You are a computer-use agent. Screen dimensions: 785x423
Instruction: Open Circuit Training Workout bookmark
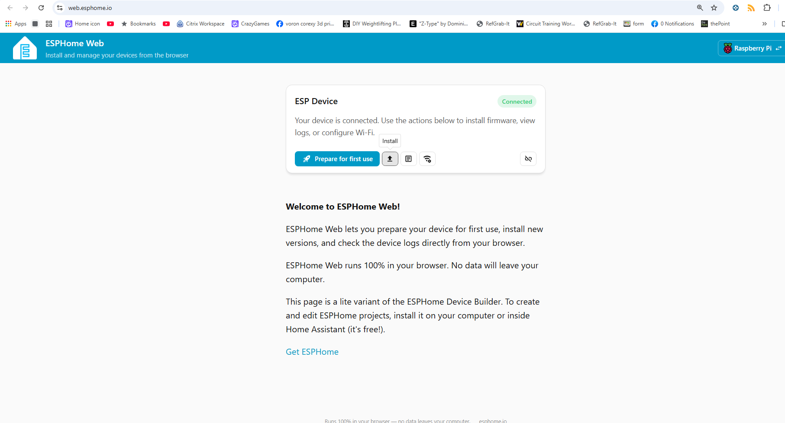(x=546, y=24)
